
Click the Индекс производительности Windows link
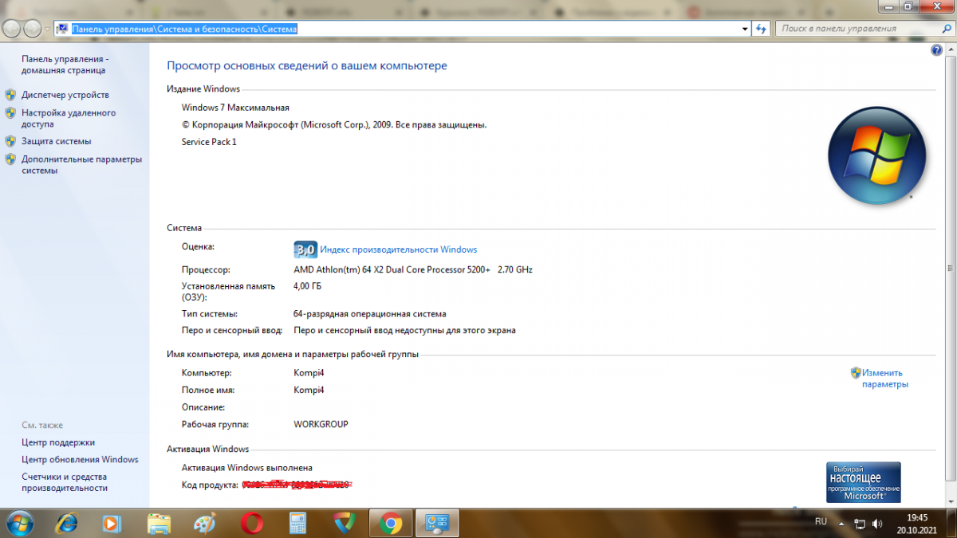point(398,249)
